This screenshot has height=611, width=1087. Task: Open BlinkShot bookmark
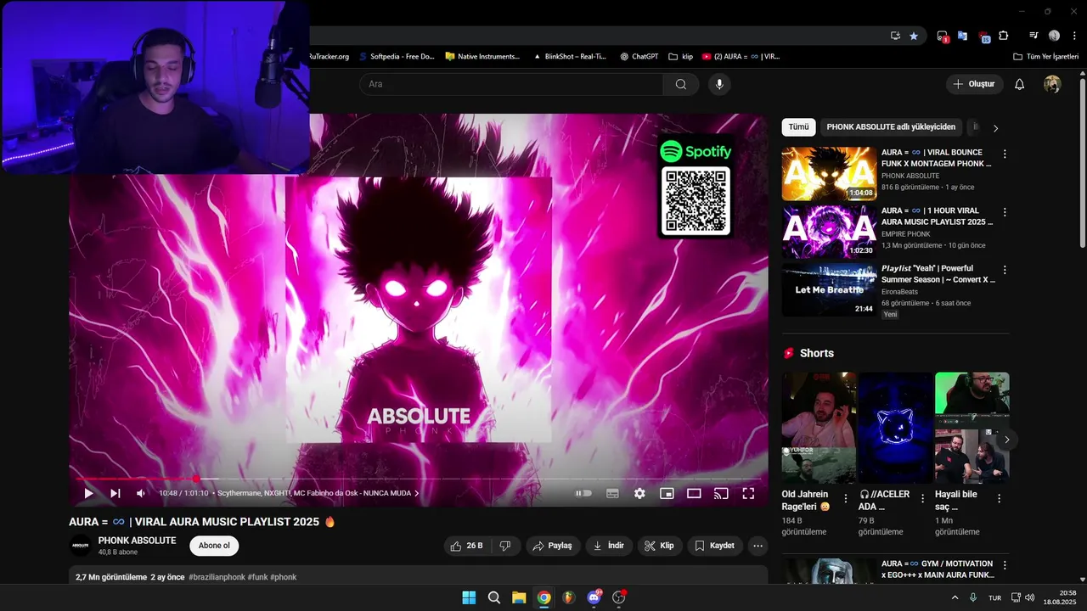569,56
